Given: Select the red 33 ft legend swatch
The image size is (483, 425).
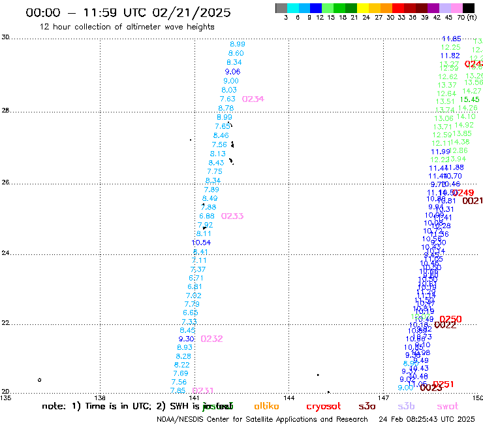Looking at the screenshot, I should [398, 8].
